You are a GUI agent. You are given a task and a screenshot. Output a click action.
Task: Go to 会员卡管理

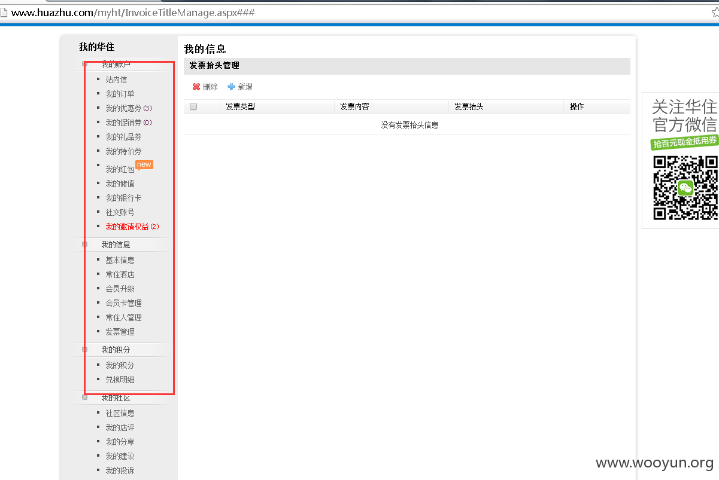coord(123,303)
